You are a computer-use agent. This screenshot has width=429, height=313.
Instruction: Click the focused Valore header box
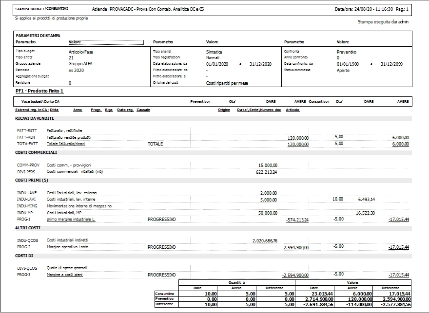106,42
